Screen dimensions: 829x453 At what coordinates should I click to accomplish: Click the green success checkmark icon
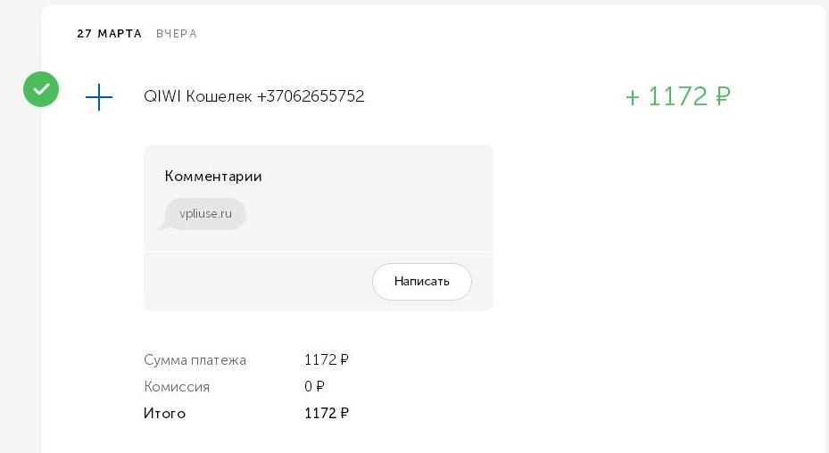click(41, 89)
